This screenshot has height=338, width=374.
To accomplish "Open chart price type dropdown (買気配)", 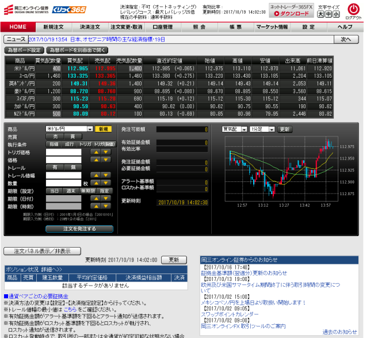I will coord(234,130).
